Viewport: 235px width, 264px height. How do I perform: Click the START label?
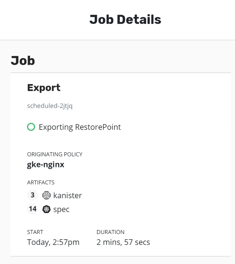pyautogui.click(x=35, y=232)
